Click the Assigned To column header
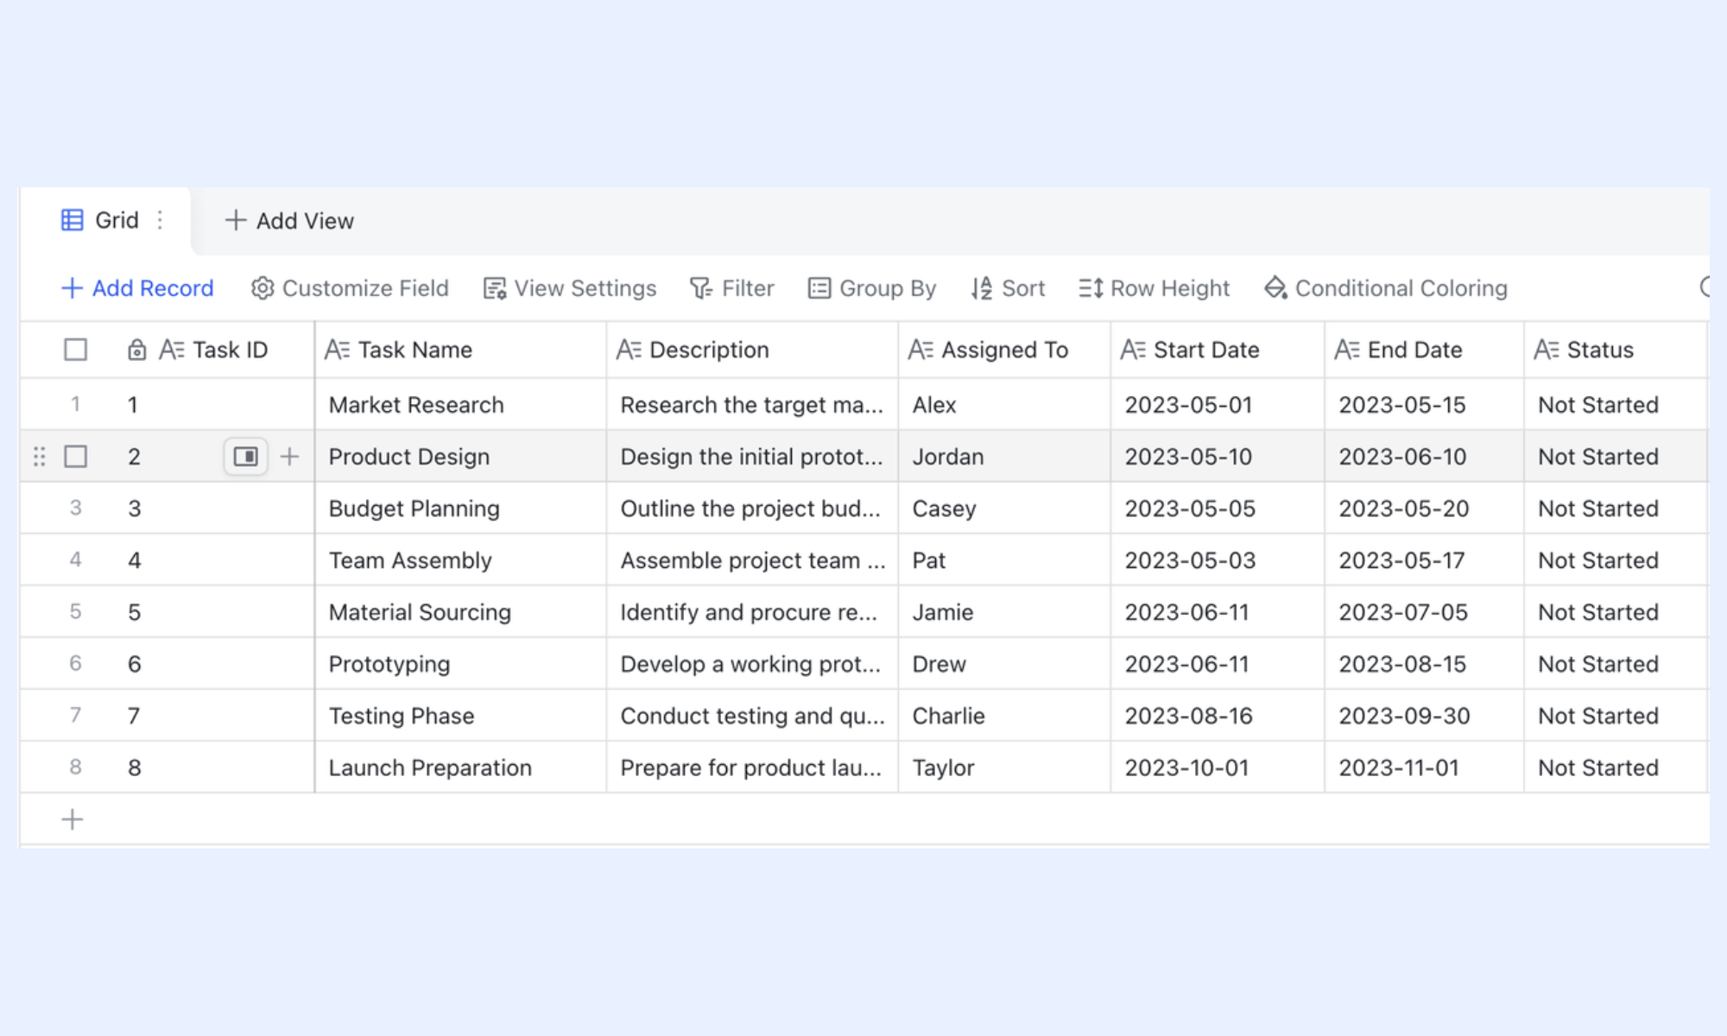 pyautogui.click(x=1005, y=350)
